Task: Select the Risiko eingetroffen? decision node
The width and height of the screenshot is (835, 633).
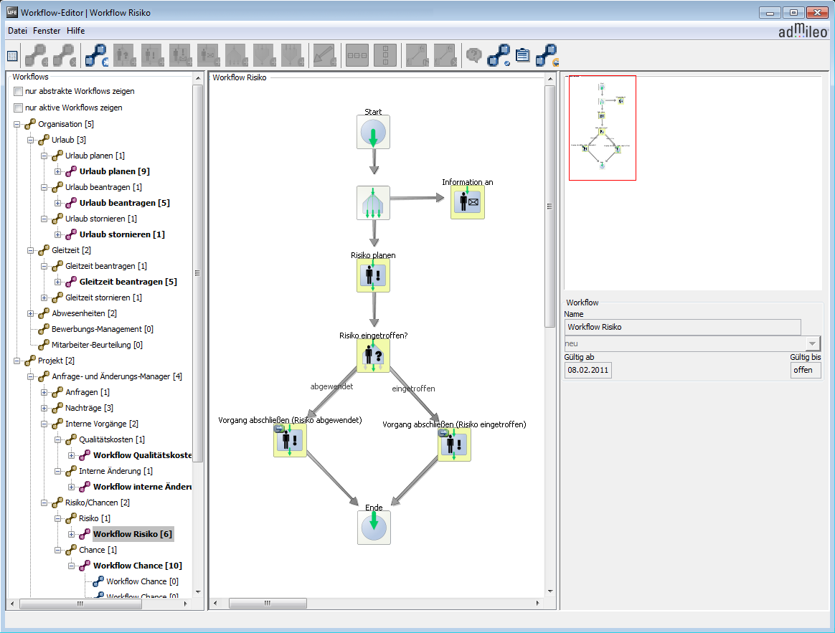Action: pyautogui.click(x=373, y=356)
